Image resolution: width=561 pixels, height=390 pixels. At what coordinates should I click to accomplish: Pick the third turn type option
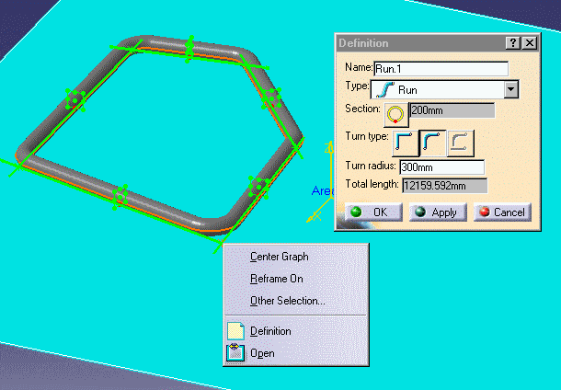[461, 141]
